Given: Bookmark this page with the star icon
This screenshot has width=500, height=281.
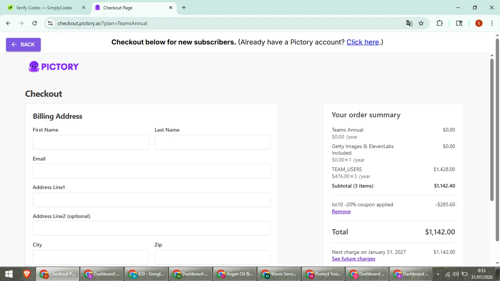Looking at the screenshot, I should (421, 23).
